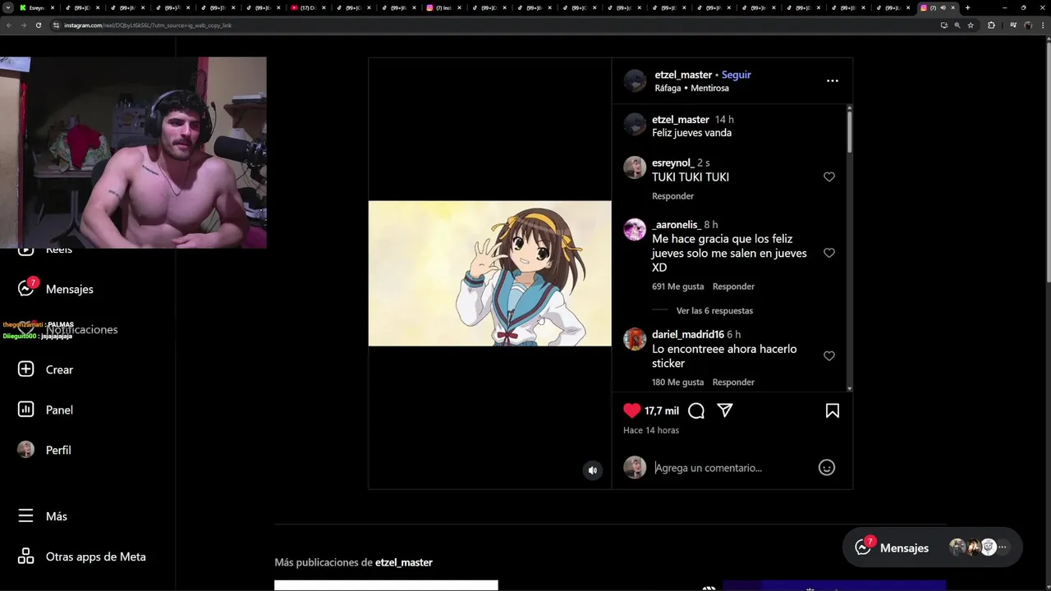The width and height of the screenshot is (1051, 591).
Task: Open etzel_master link under 'Más publicaciones de'
Action: (403, 562)
